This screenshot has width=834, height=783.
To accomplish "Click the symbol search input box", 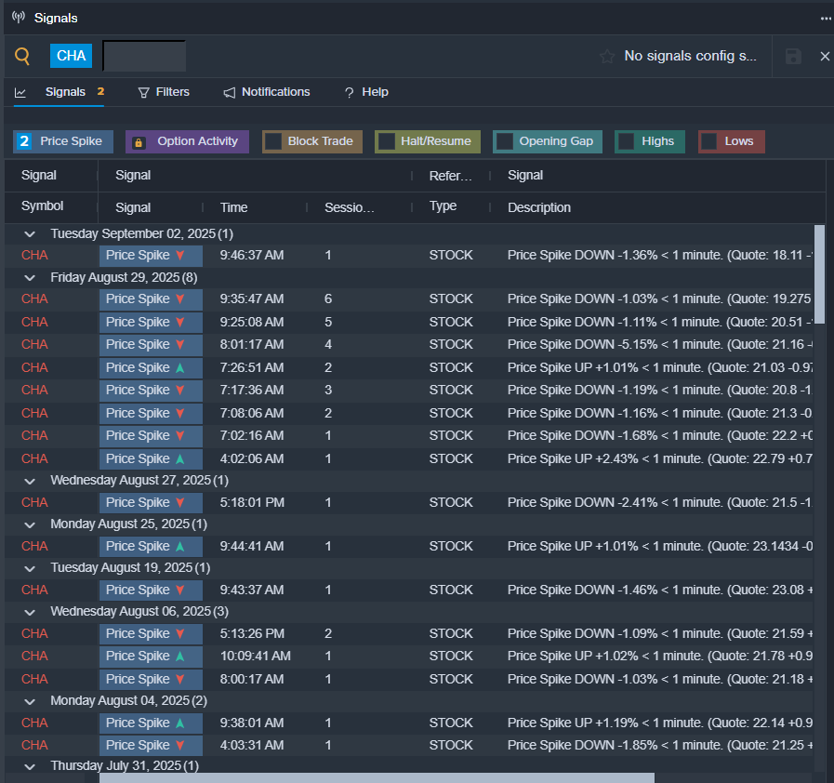I will [144, 56].
